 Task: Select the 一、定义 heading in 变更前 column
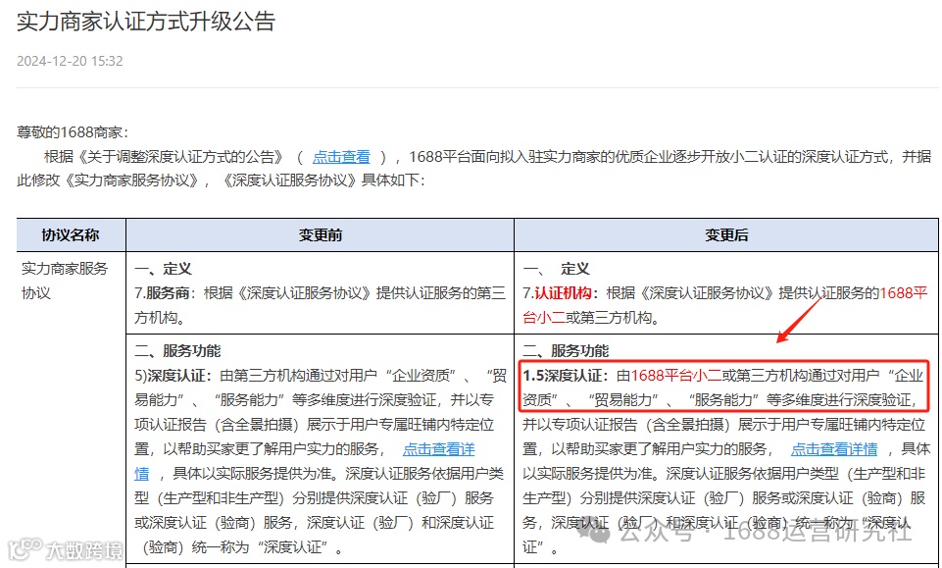[163, 269]
